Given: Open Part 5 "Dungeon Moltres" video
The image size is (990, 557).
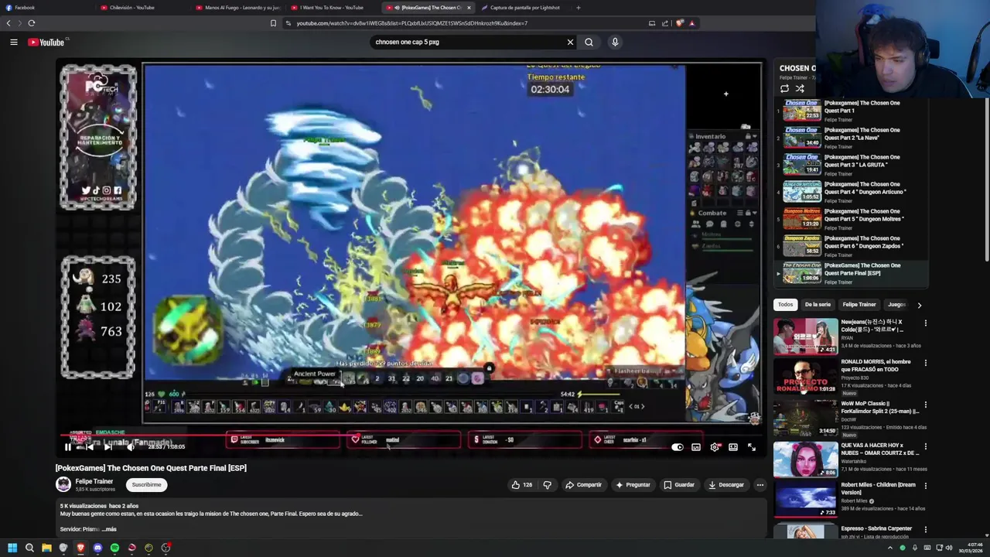Looking at the screenshot, I should (851, 219).
